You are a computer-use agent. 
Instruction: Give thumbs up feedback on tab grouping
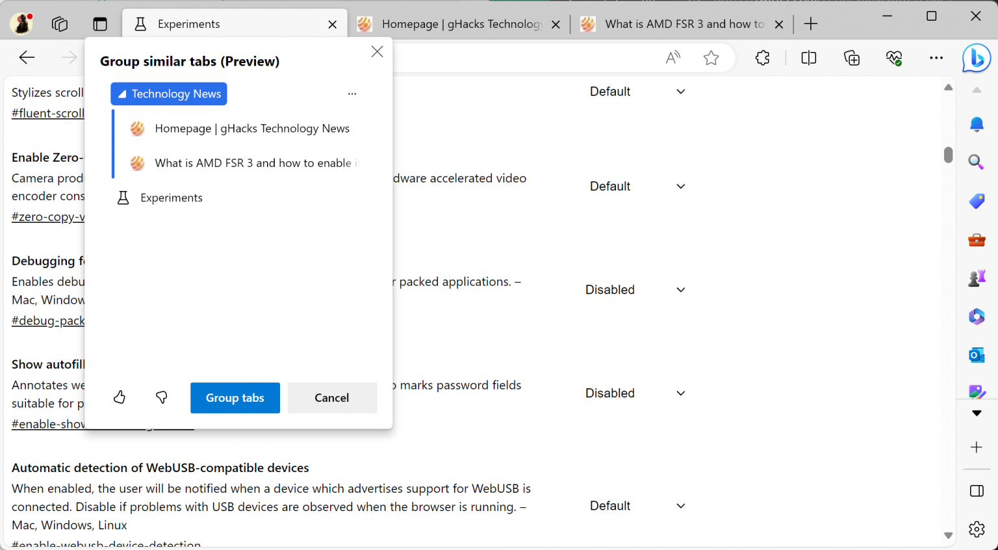tap(120, 397)
